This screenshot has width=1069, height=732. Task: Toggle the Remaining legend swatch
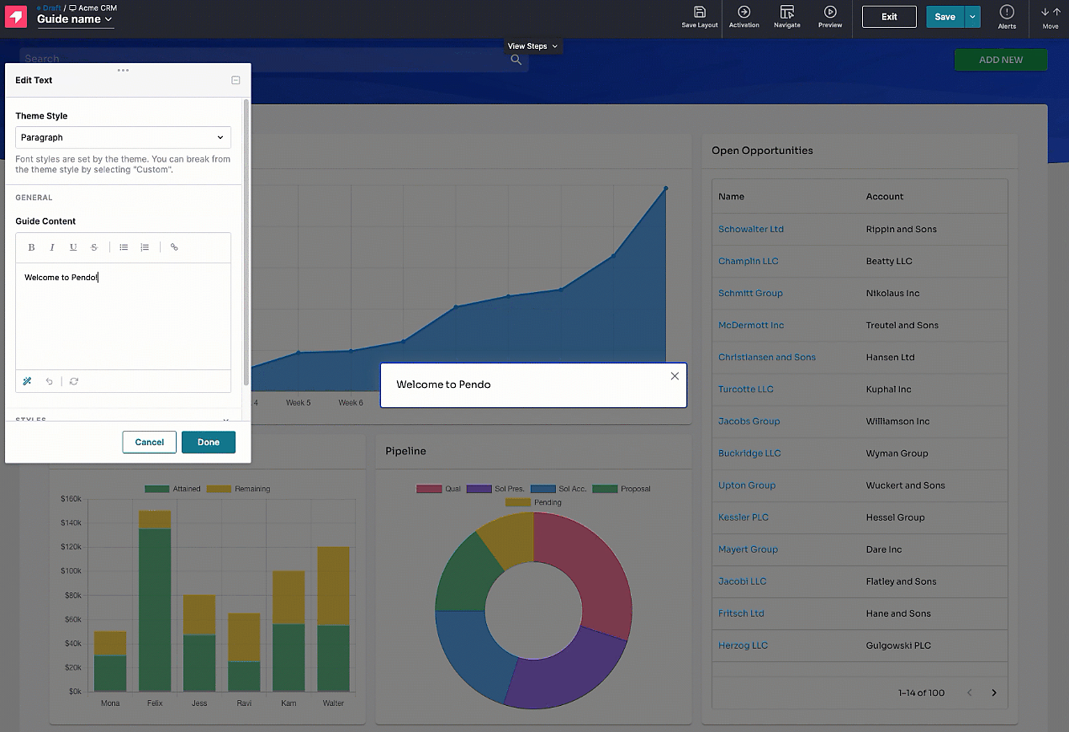point(219,489)
